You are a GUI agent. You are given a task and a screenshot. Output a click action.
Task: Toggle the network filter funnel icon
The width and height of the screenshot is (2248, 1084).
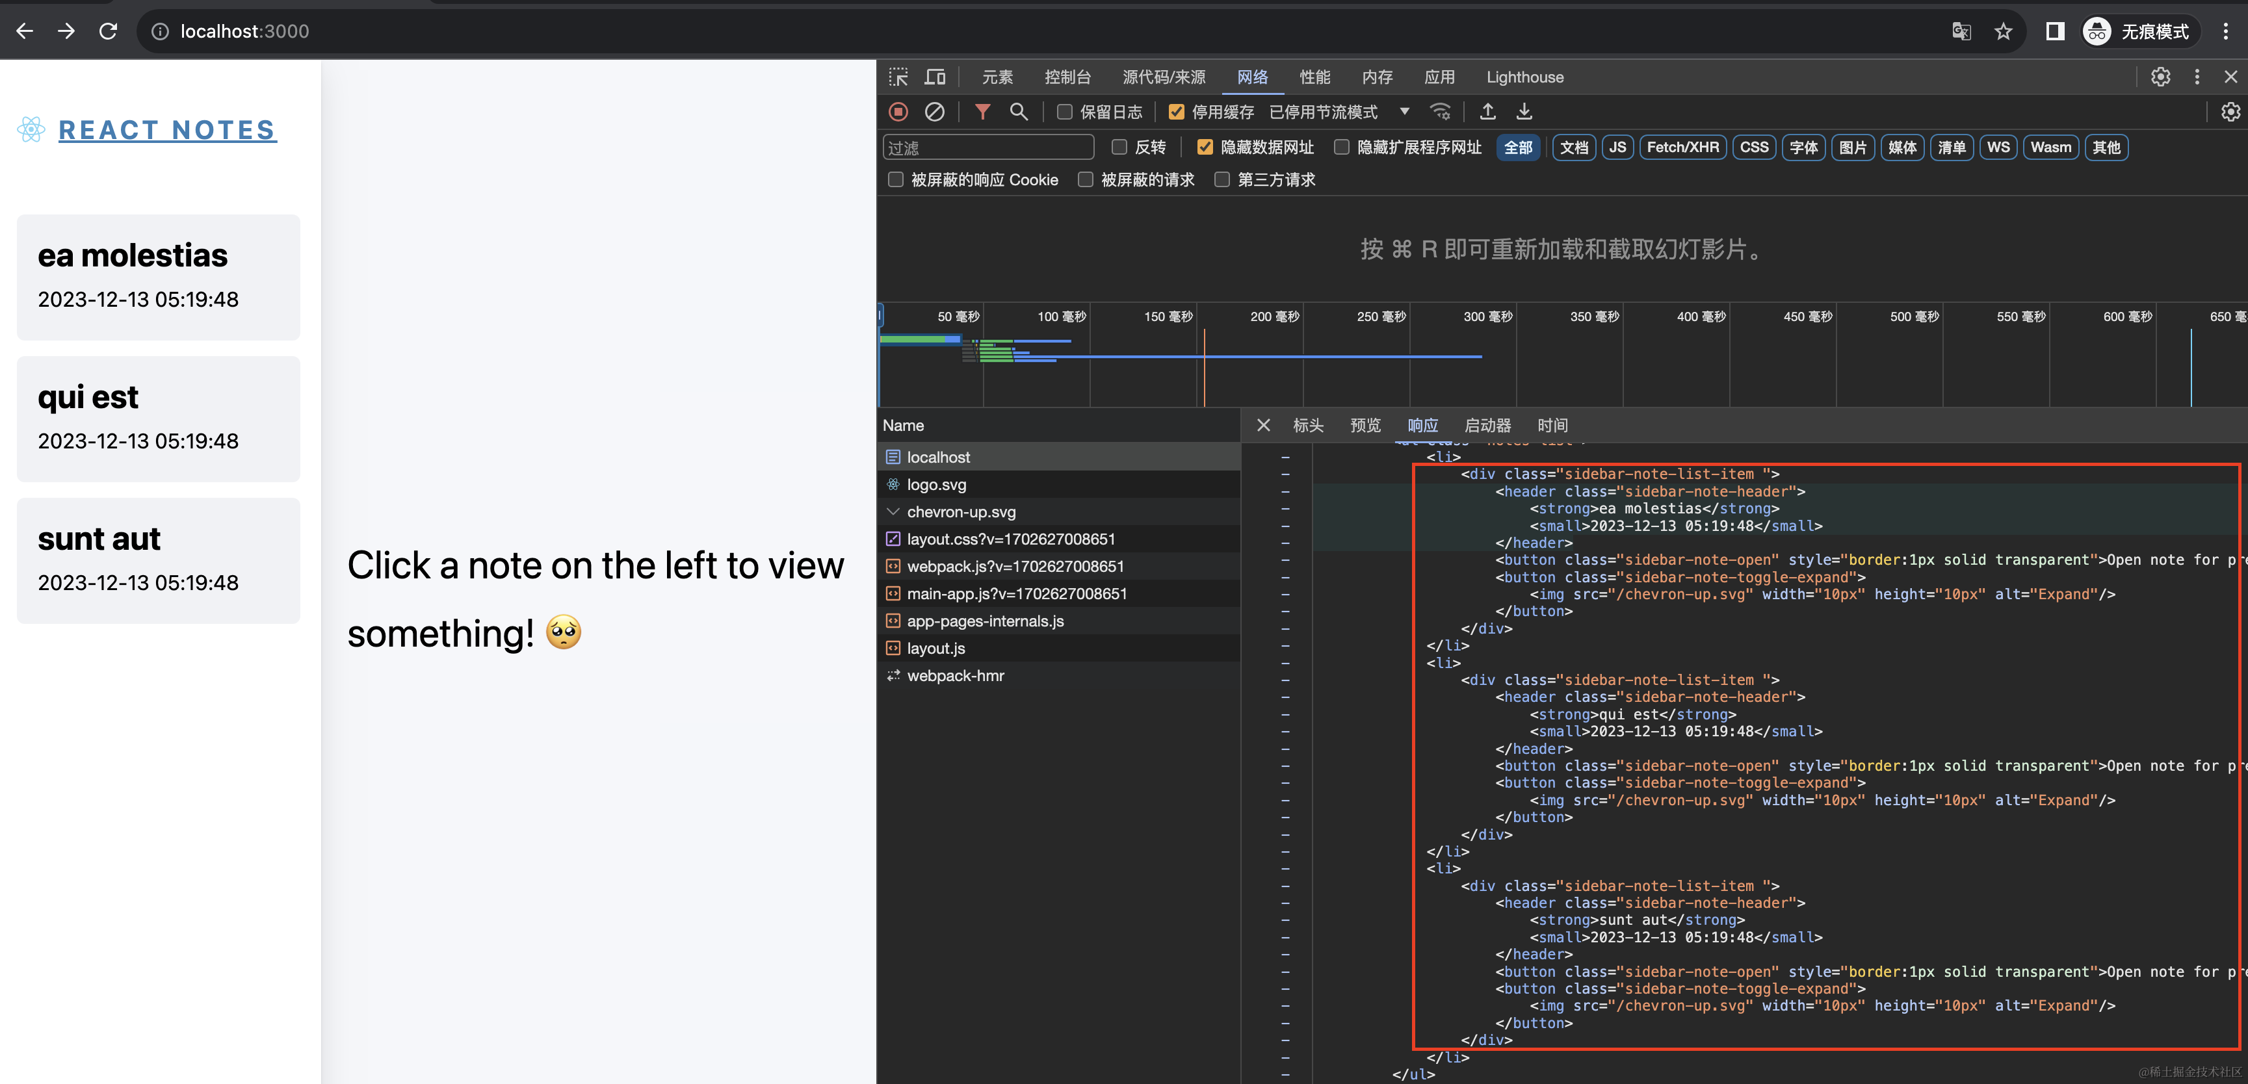(x=983, y=112)
